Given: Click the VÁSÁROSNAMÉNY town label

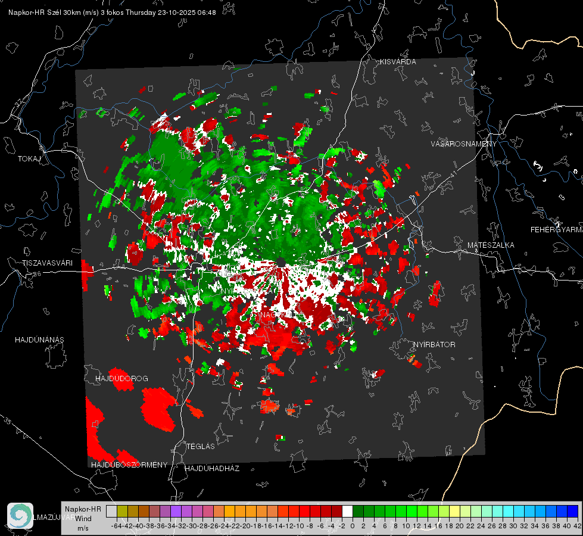Looking at the screenshot, I should tap(464, 144).
